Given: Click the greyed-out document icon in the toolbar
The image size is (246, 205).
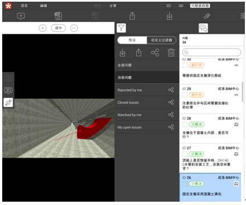Looking at the screenshot, I should click(x=95, y=16).
